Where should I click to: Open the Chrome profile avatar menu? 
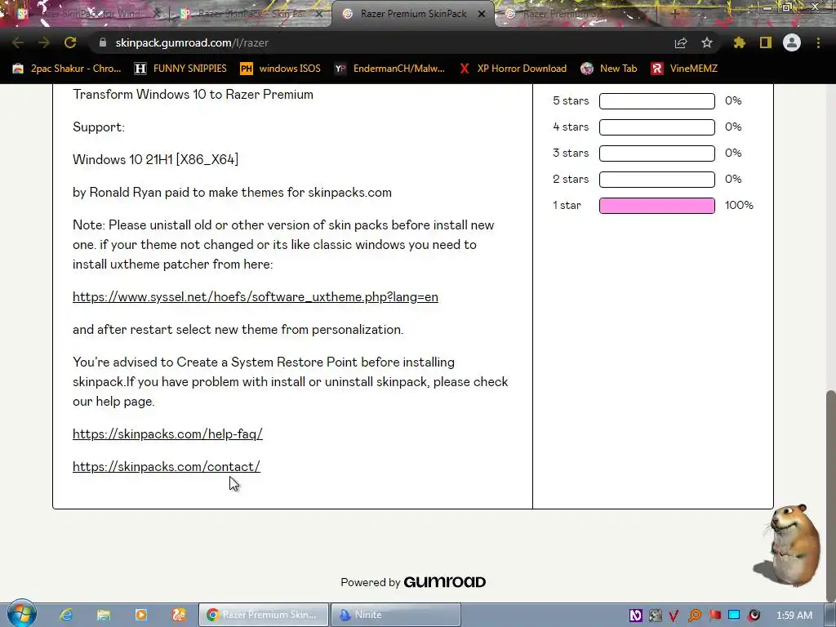click(792, 42)
